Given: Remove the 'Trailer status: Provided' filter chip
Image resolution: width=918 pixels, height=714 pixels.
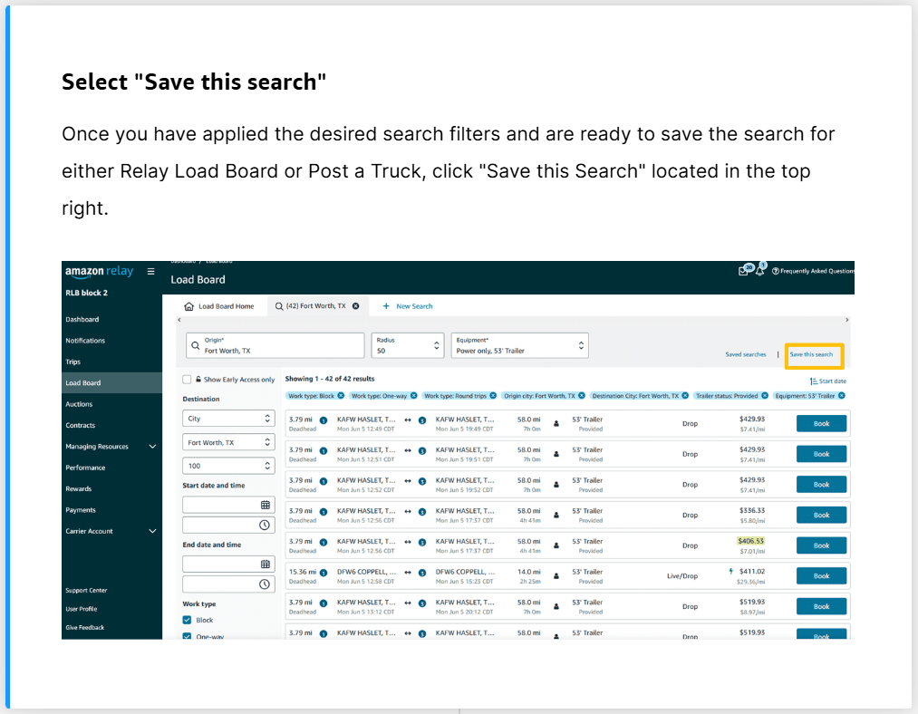Looking at the screenshot, I should pyautogui.click(x=765, y=396).
